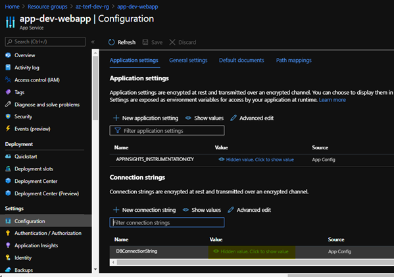This screenshot has height=277, width=394.
Task: Open app-dev-webapp breadcrumb link
Action: 137,7
